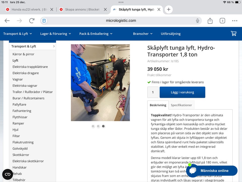Open the Tillbehör category
The width and height of the screenshot is (242, 182).
[x=19, y=180]
